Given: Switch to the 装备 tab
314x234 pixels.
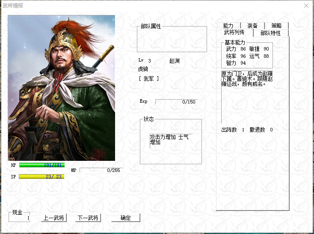Looking at the screenshot, I should click(x=252, y=26).
